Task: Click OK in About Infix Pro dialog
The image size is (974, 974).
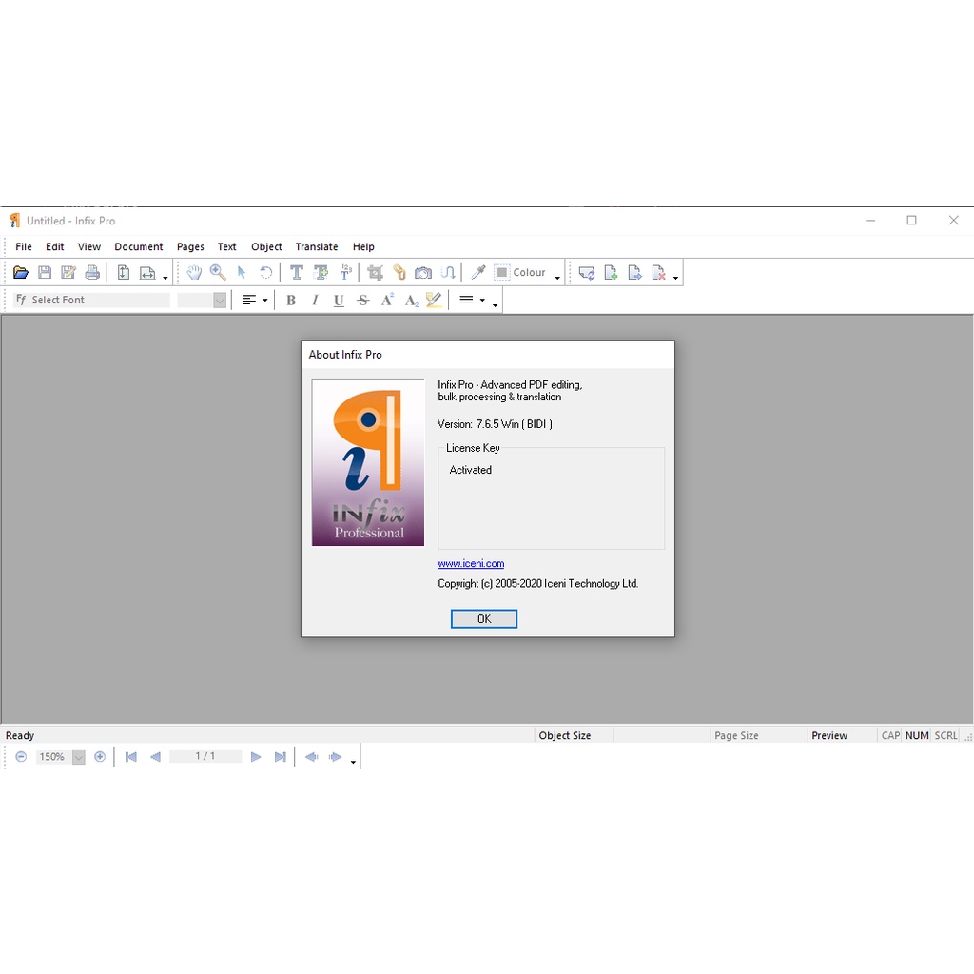Action: coord(484,618)
